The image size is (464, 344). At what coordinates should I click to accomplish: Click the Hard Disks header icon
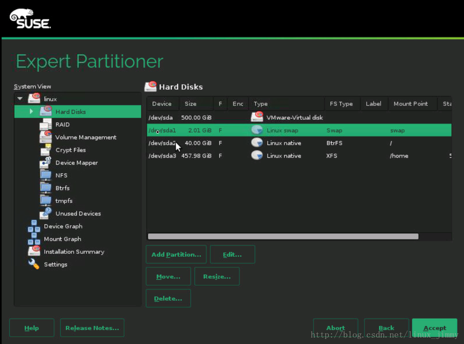(x=150, y=86)
